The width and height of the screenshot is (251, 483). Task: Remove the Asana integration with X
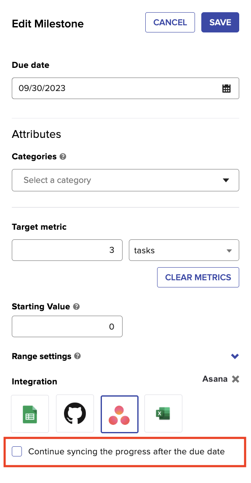pyautogui.click(x=235, y=379)
